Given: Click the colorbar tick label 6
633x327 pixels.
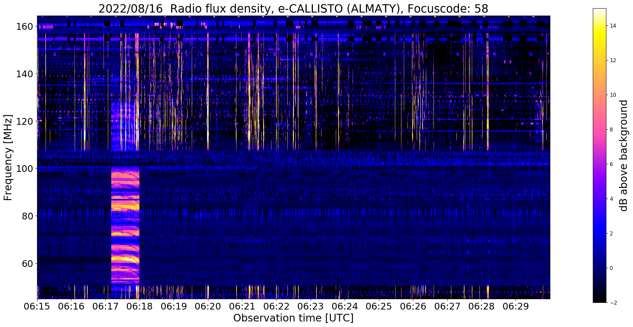Looking at the screenshot, I should [x=611, y=164].
